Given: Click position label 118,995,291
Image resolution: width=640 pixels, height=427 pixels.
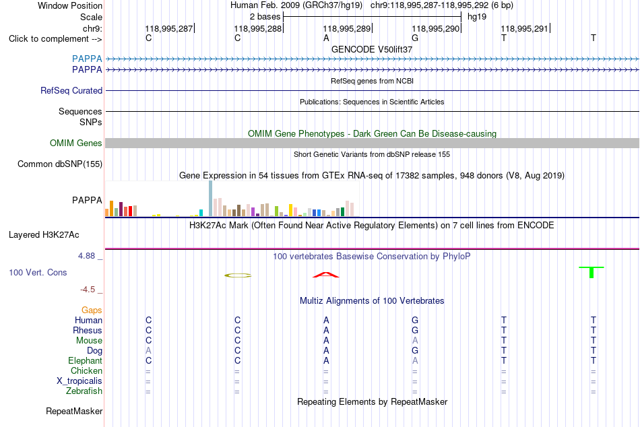Looking at the screenshot, I should tap(525, 28).
